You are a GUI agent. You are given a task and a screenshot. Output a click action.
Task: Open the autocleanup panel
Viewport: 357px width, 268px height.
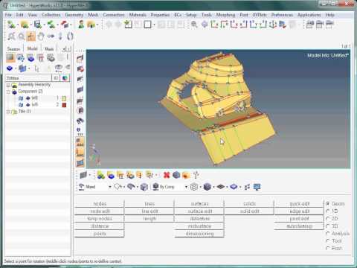click(300, 226)
